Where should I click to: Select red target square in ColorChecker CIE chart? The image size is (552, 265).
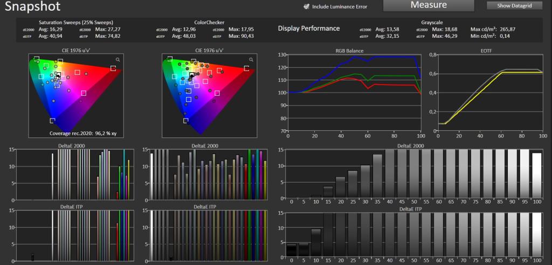[246, 68]
